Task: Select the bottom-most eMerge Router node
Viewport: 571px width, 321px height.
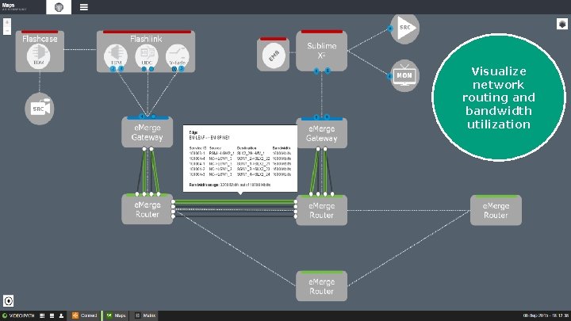Action: (x=321, y=286)
